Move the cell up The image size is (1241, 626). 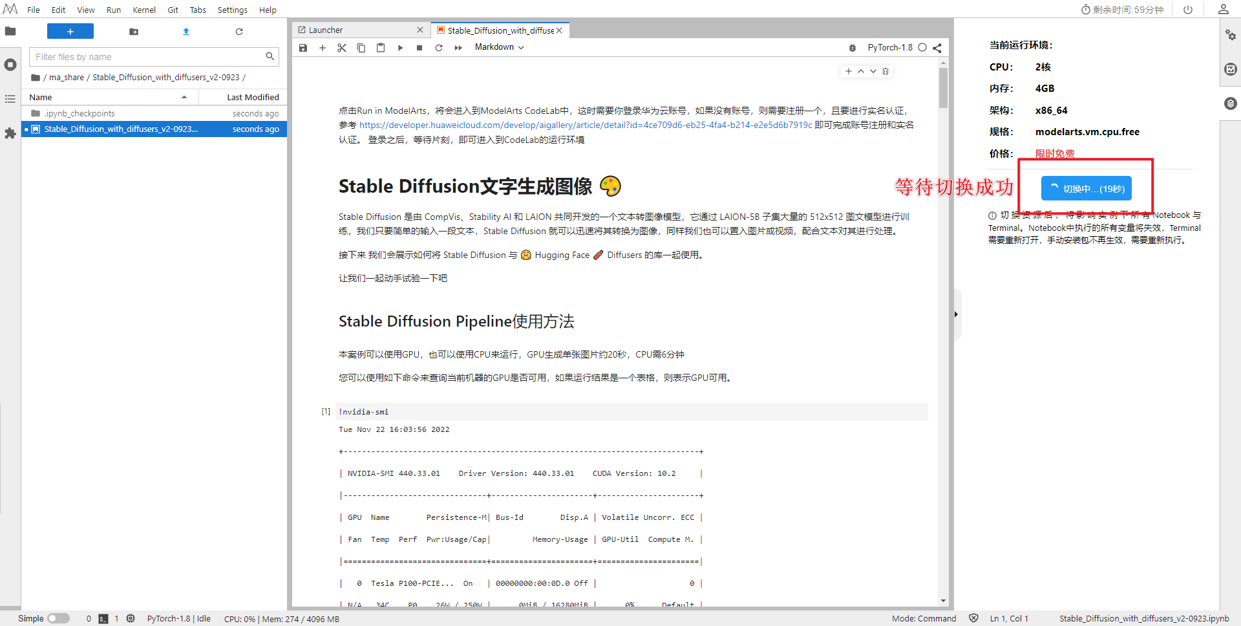(861, 71)
